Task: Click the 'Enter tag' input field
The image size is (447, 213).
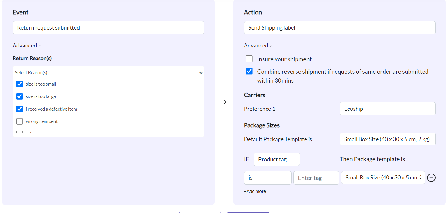Action: coord(316,178)
